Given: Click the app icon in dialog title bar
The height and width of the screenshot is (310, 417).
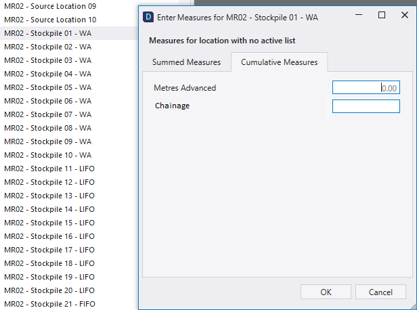Looking at the screenshot, I should (148, 18).
